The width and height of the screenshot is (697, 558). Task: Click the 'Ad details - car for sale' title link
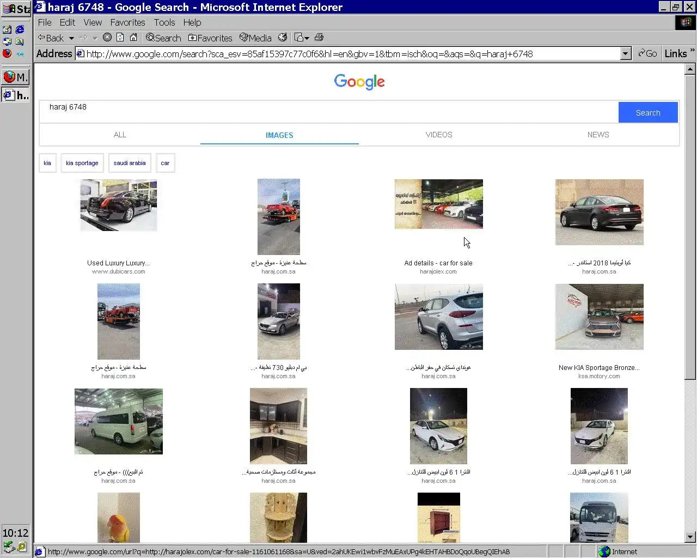tap(438, 263)
